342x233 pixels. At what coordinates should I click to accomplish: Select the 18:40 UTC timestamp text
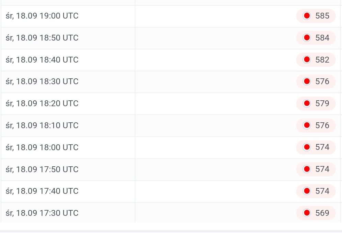tap(42, 60)
